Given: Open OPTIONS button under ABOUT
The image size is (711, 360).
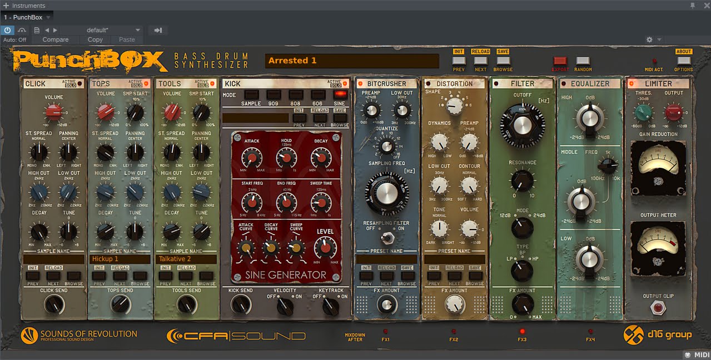Looking at the screenshot, I should click(x=684, y=61).
